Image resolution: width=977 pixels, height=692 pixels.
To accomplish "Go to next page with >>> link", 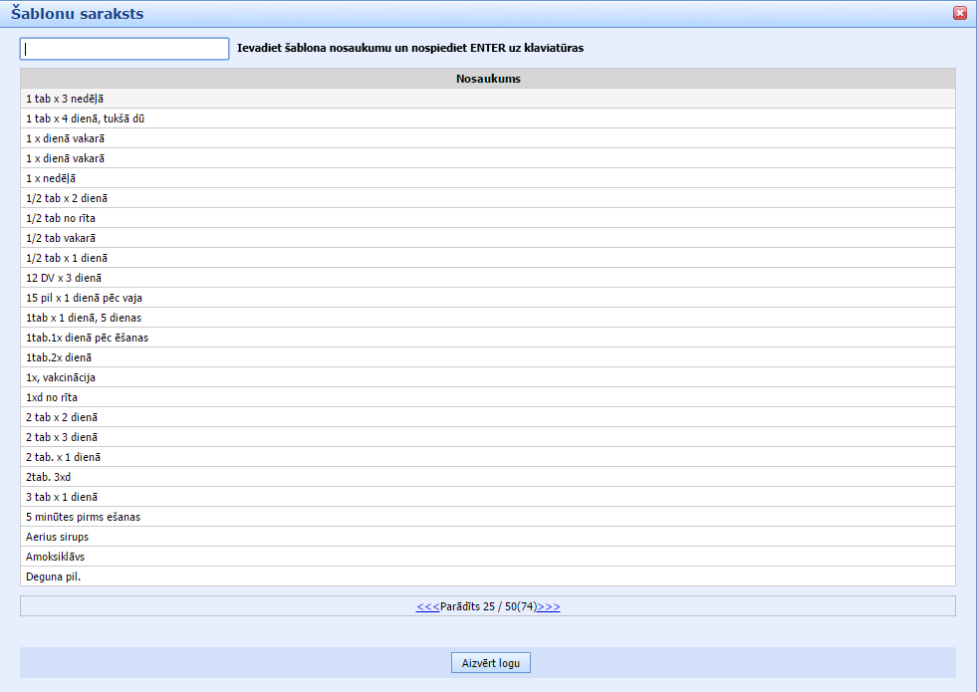I will point(549,606).
